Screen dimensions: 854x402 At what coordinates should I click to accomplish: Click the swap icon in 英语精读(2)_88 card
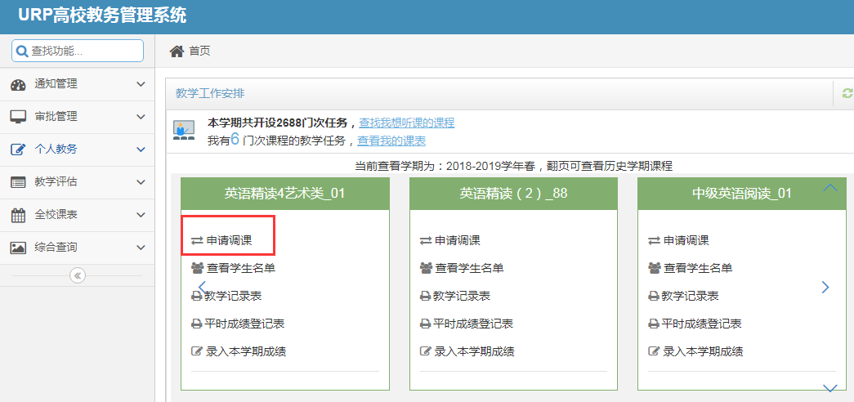[x=426, y=241]
